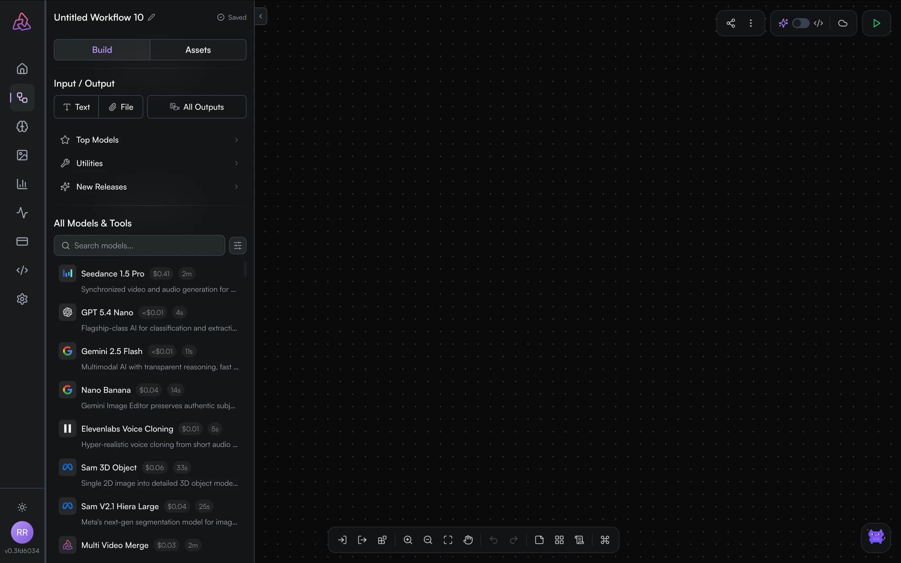Select the Sam 3D Object model

click(150, 475)
